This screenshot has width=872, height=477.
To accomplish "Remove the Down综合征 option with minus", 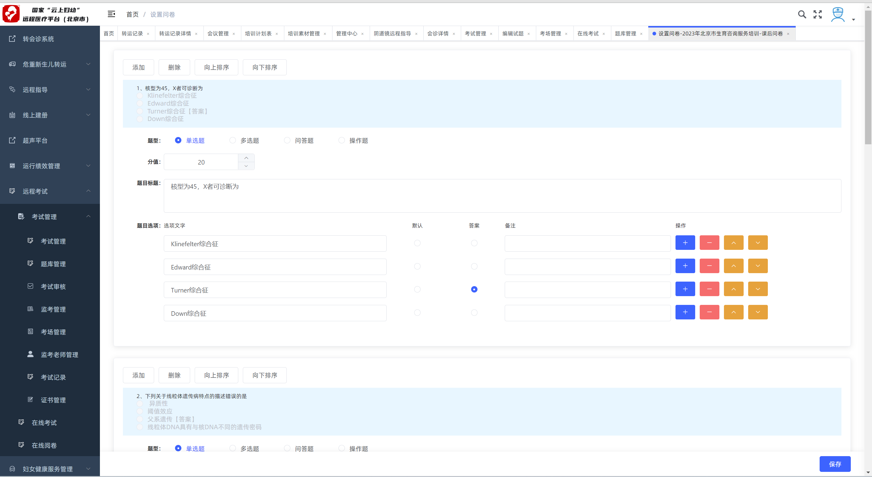I will (709, 312).
